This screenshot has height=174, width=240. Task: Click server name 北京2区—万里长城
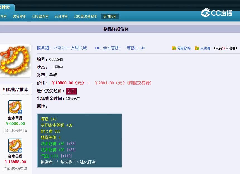[x=70, y=48]
